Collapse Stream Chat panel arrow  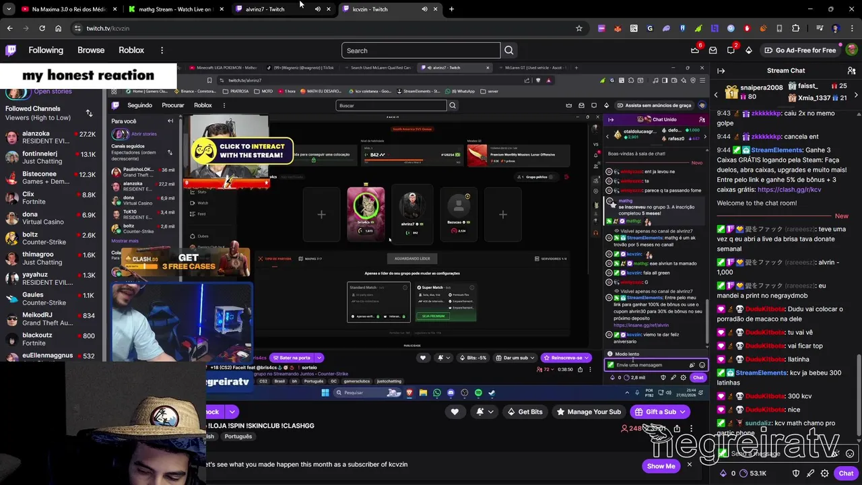pyautogui.click(x=721, y=71)
